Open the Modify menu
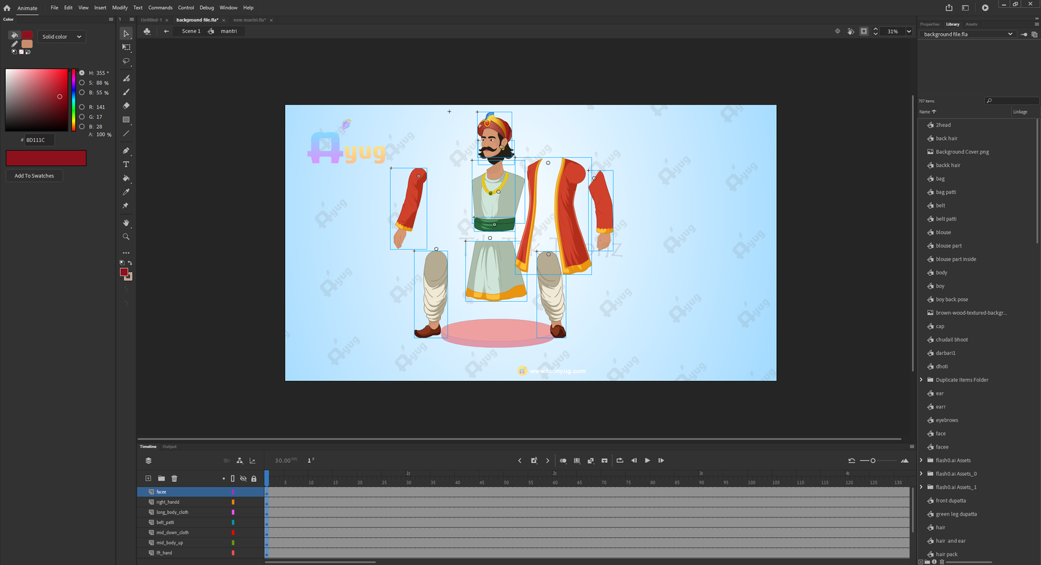 coord(120,8)
